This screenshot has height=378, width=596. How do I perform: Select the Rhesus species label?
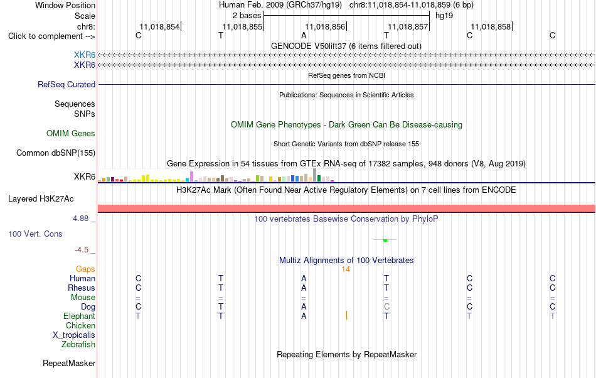[82, 288]
